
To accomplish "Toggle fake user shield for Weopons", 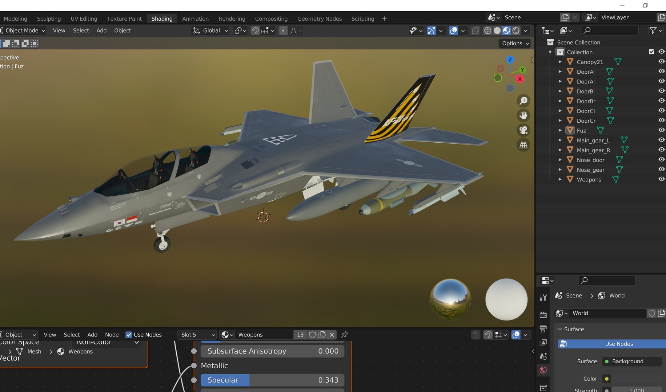I will click(312, 335).
